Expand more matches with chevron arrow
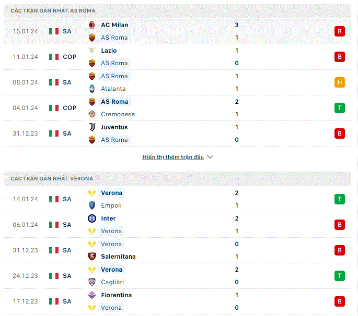This screenshot has height=316, width=358. [x=210, y=157]
